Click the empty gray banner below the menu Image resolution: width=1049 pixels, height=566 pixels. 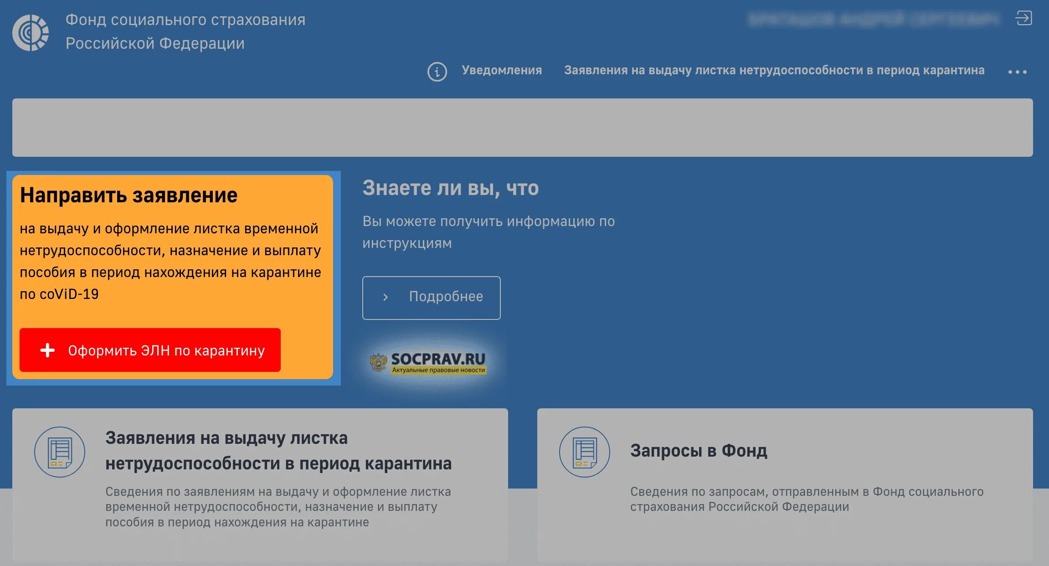coord(522,128)
